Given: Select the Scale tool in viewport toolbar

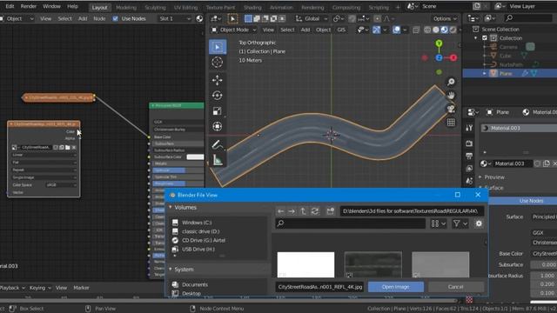Looking at the screenshot, I should click(x=218, y=111).
